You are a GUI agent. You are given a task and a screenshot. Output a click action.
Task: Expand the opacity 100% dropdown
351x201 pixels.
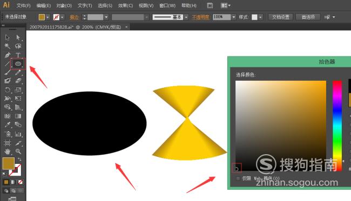(x=234, y=17)
